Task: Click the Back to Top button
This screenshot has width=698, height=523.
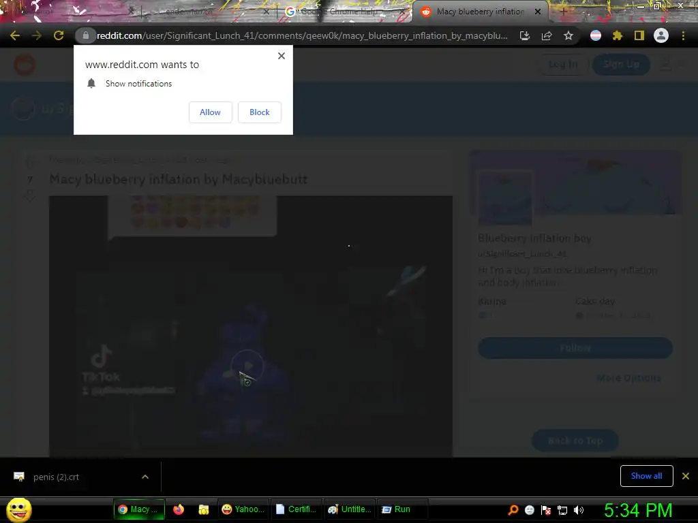Action: tap(575, 441)
